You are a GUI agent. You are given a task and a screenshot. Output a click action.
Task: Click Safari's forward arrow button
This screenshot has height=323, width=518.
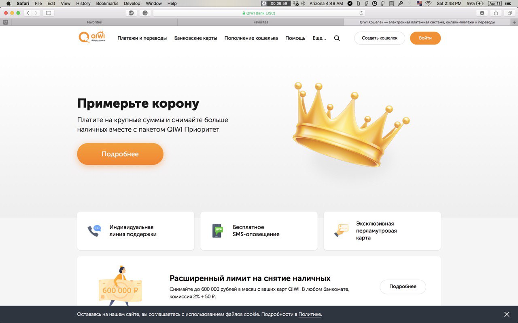click(36, 13)
